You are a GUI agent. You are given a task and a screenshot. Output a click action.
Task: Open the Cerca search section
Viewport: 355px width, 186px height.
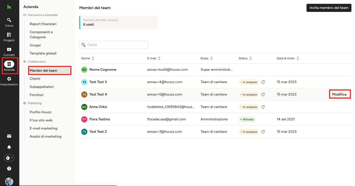(x=9, y=22)
